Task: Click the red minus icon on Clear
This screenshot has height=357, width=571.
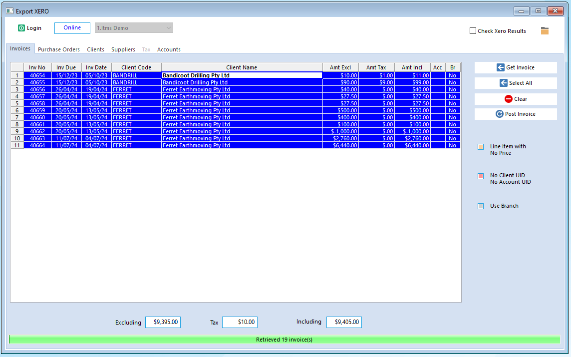Action: click(x=509, y=99)
